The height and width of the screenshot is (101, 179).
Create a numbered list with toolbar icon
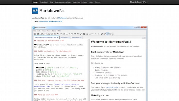point(90,34)
